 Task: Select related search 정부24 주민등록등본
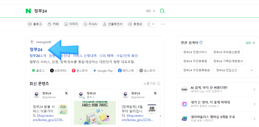pos(197,70)
